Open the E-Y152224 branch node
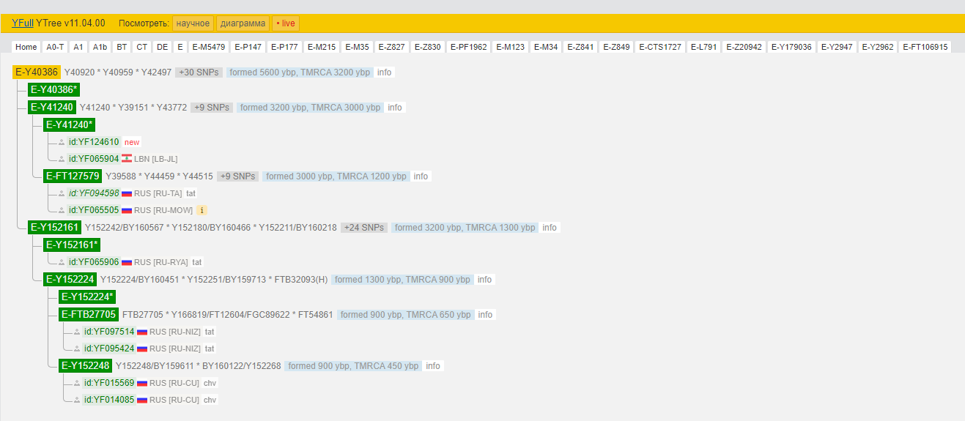Screen dimensions: 965x421 70,279
